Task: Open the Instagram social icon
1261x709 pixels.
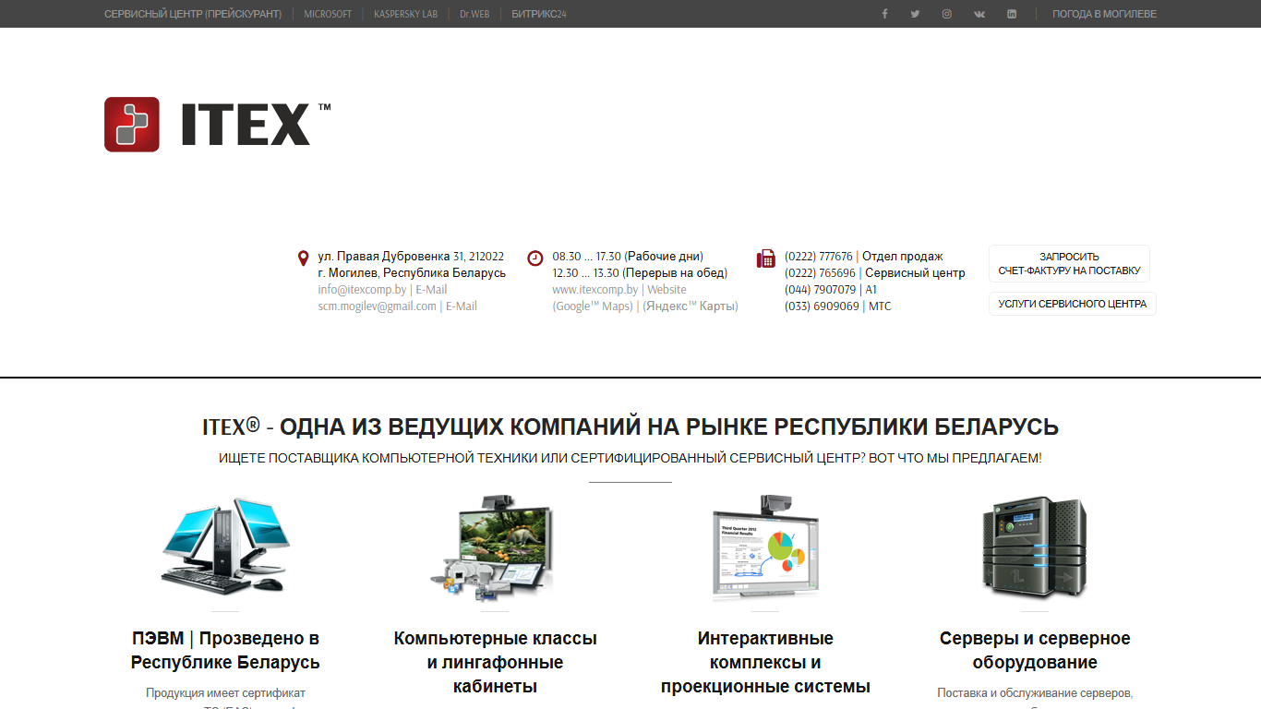Action: tap(946, 14)
